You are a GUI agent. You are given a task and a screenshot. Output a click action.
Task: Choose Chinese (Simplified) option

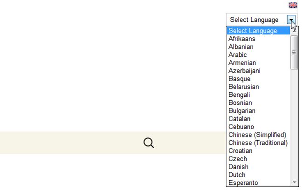click(x=257, y=135)
